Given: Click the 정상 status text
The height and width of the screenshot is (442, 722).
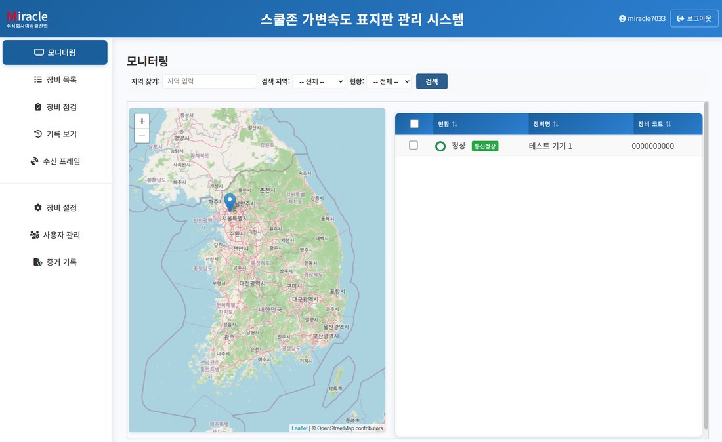Looking at the screenshot, I should click(x=459, y=146).
